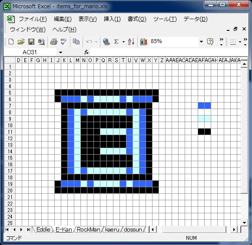Open the ウィンドウ(W) menu
Viewport: 252px width, 245px height.
coord(28,30)
